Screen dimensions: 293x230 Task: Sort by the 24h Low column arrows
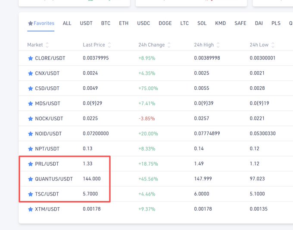(273, 45)
